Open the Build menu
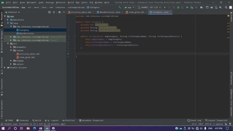Image resolution: width=233 pixels, height=131 pixels. click(x=71, y=3)
